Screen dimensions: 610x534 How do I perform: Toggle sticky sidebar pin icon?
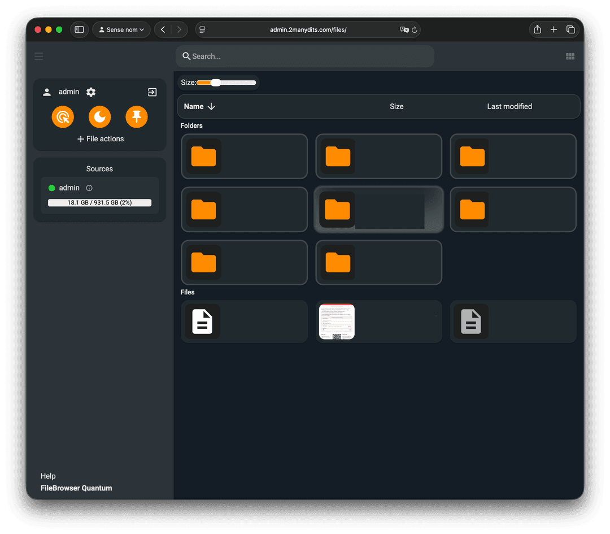pos(137,117)
